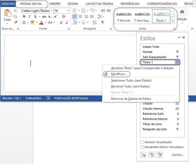Screen dimensions: 196x164
Task: Switch to the DESIGN tab
Action: pyautogui.click(x=73, y=4)
